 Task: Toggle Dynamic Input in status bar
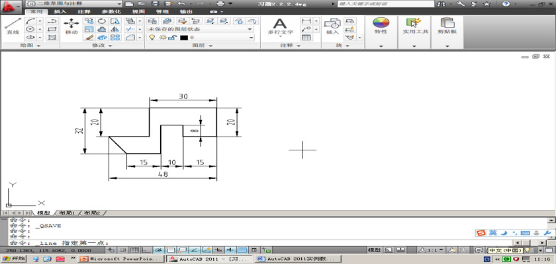pos(218,250)
